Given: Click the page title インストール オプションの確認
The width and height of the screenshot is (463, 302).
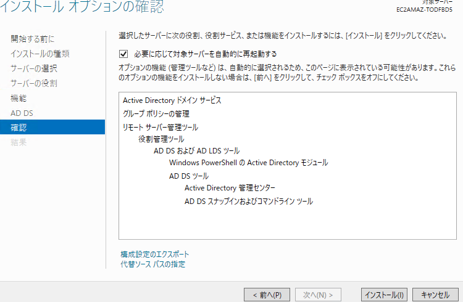Looking at the screenshot, I should coord(81,7).
